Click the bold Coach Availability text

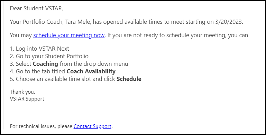91,71
